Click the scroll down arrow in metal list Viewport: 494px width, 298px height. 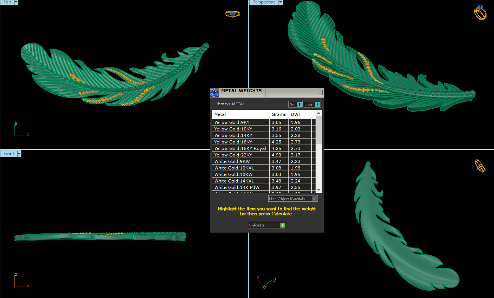pos(319,190)
